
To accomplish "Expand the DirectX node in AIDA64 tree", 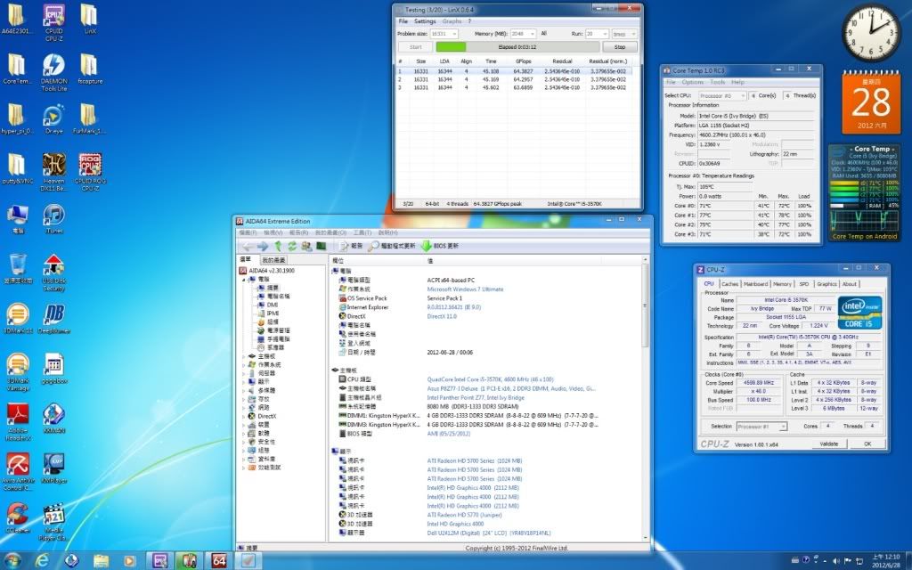I will point(244,416).
